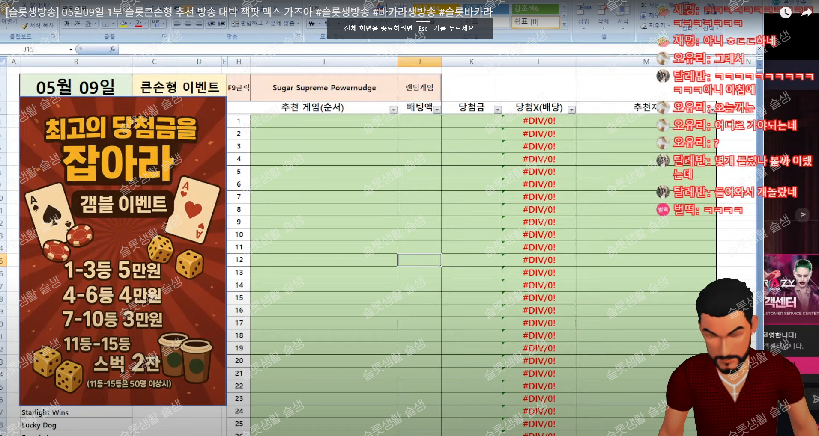Viewport: 819px width, 436px height.
Task: Click the 랜덤게임 cell
Action: (419, 88)
